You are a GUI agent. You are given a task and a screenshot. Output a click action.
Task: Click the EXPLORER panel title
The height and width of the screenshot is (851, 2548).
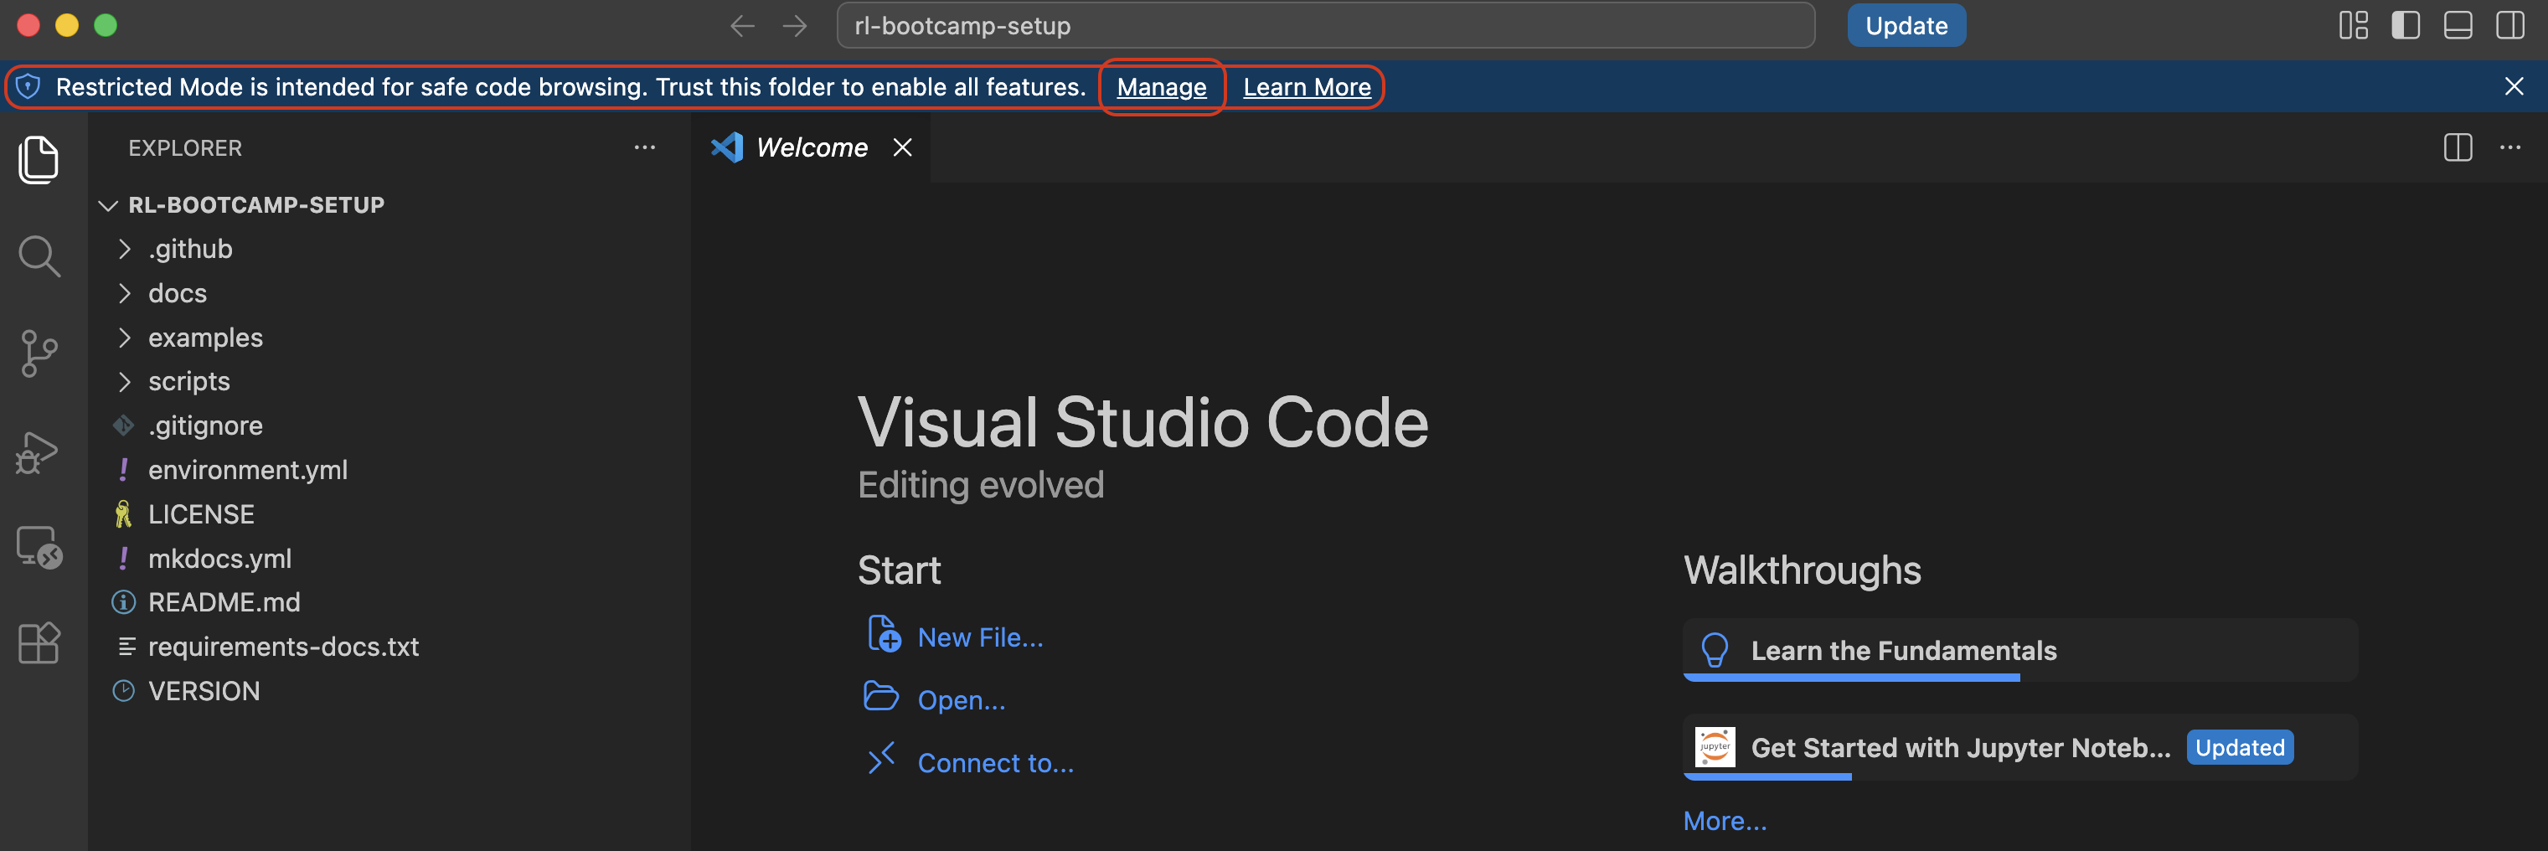pos(185,147)
